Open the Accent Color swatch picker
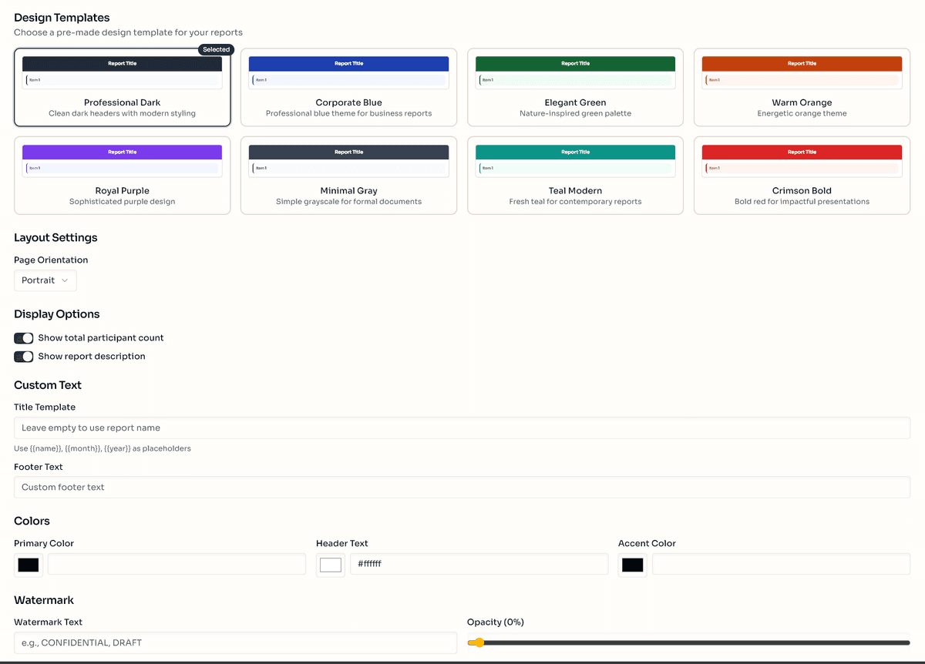Image resolution: width=925 pixels, height=664 pixels. 633,565
